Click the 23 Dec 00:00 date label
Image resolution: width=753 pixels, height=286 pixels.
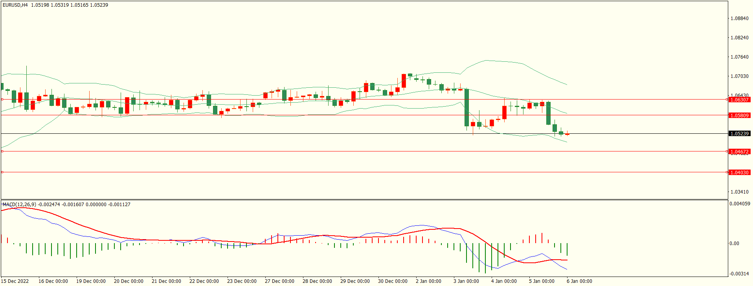point(242,281)
